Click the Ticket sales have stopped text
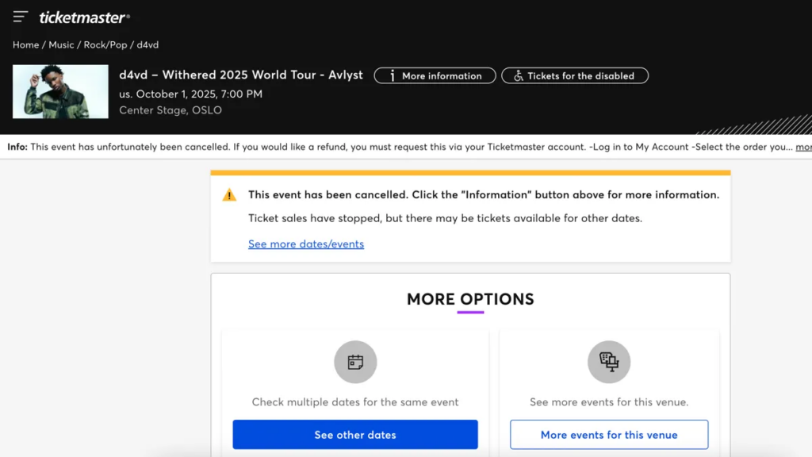This screenshot has width=812, height=457. [x=446, y=218]
